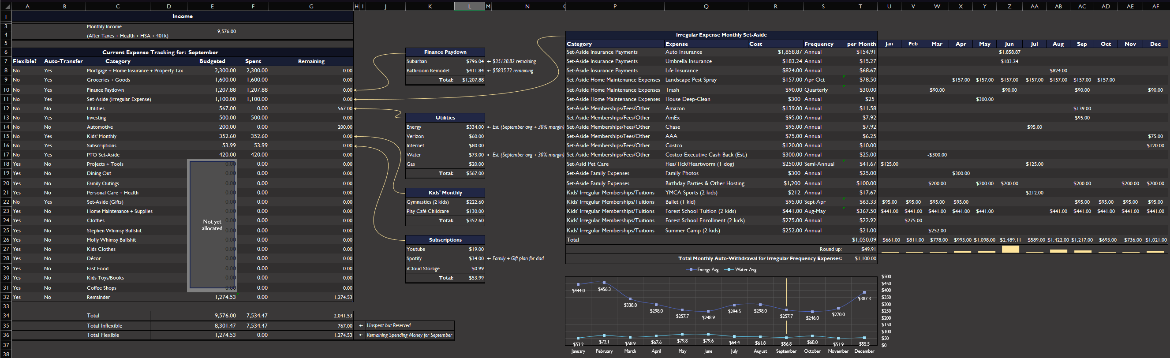This screenshot has width=1170, height=358.
Task: Click Suburban amount $796.04
Action: click(x=475, y=61)
